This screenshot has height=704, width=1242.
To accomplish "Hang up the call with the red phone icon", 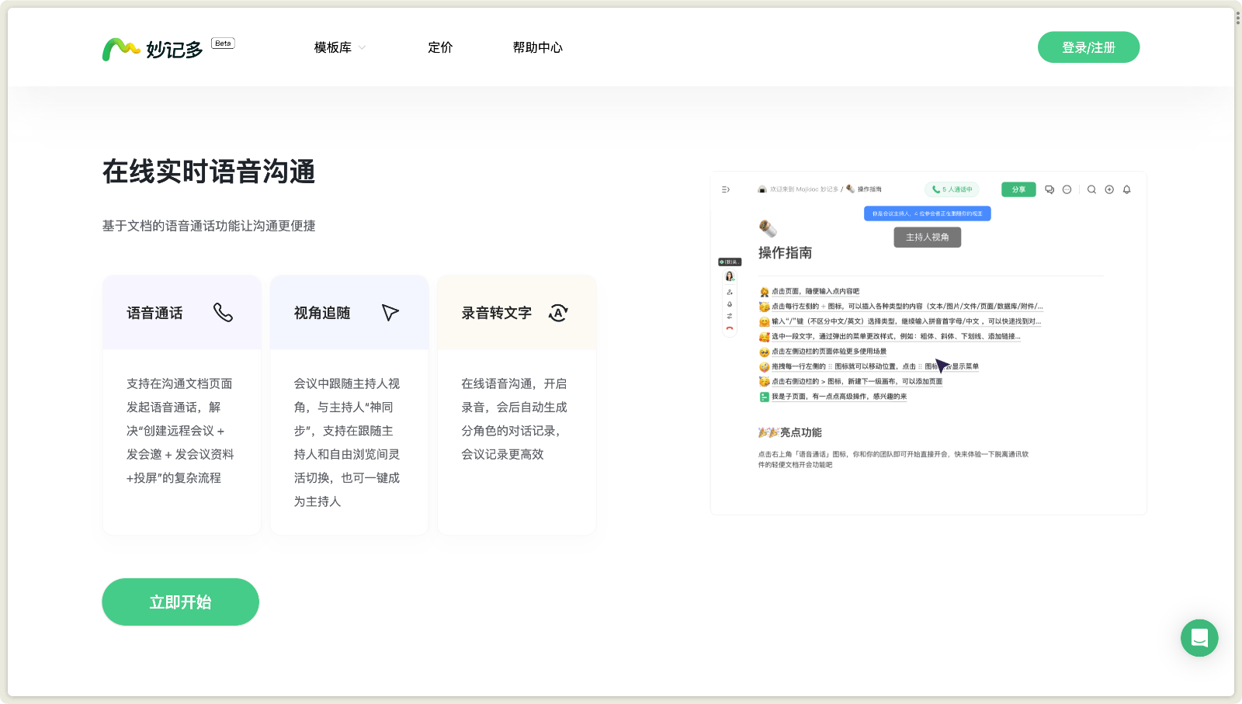I will tap(730, 328).
